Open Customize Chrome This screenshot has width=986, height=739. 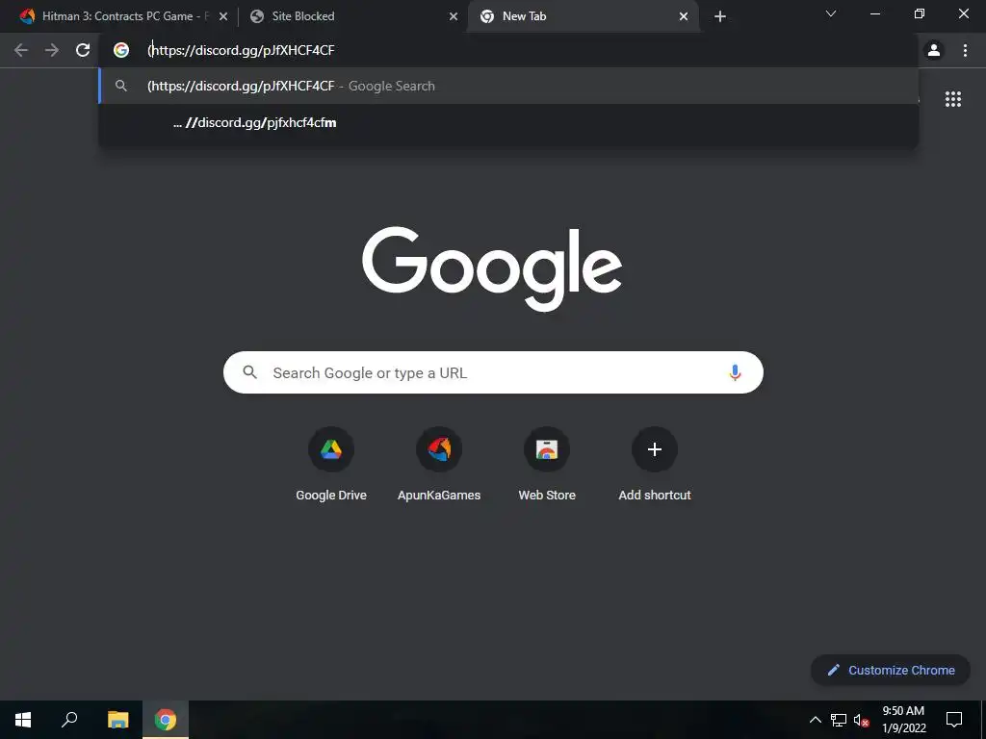click(891, 670)
